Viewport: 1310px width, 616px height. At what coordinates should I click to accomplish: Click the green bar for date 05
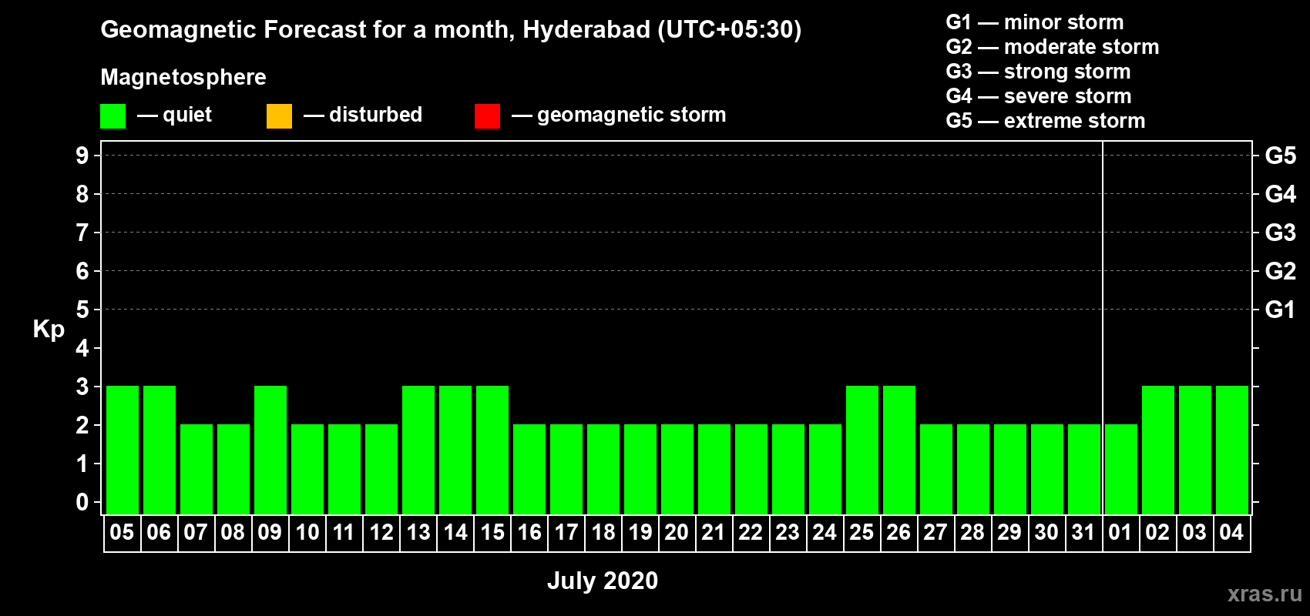[x=123, y=450]
